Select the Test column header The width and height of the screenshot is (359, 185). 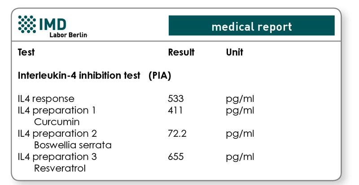26,52
